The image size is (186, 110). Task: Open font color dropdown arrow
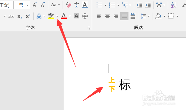tap(70, 16)
